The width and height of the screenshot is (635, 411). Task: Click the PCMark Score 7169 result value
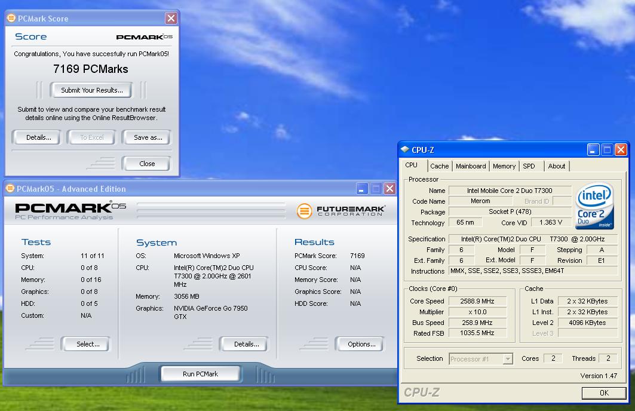click(x=357, y=256)
